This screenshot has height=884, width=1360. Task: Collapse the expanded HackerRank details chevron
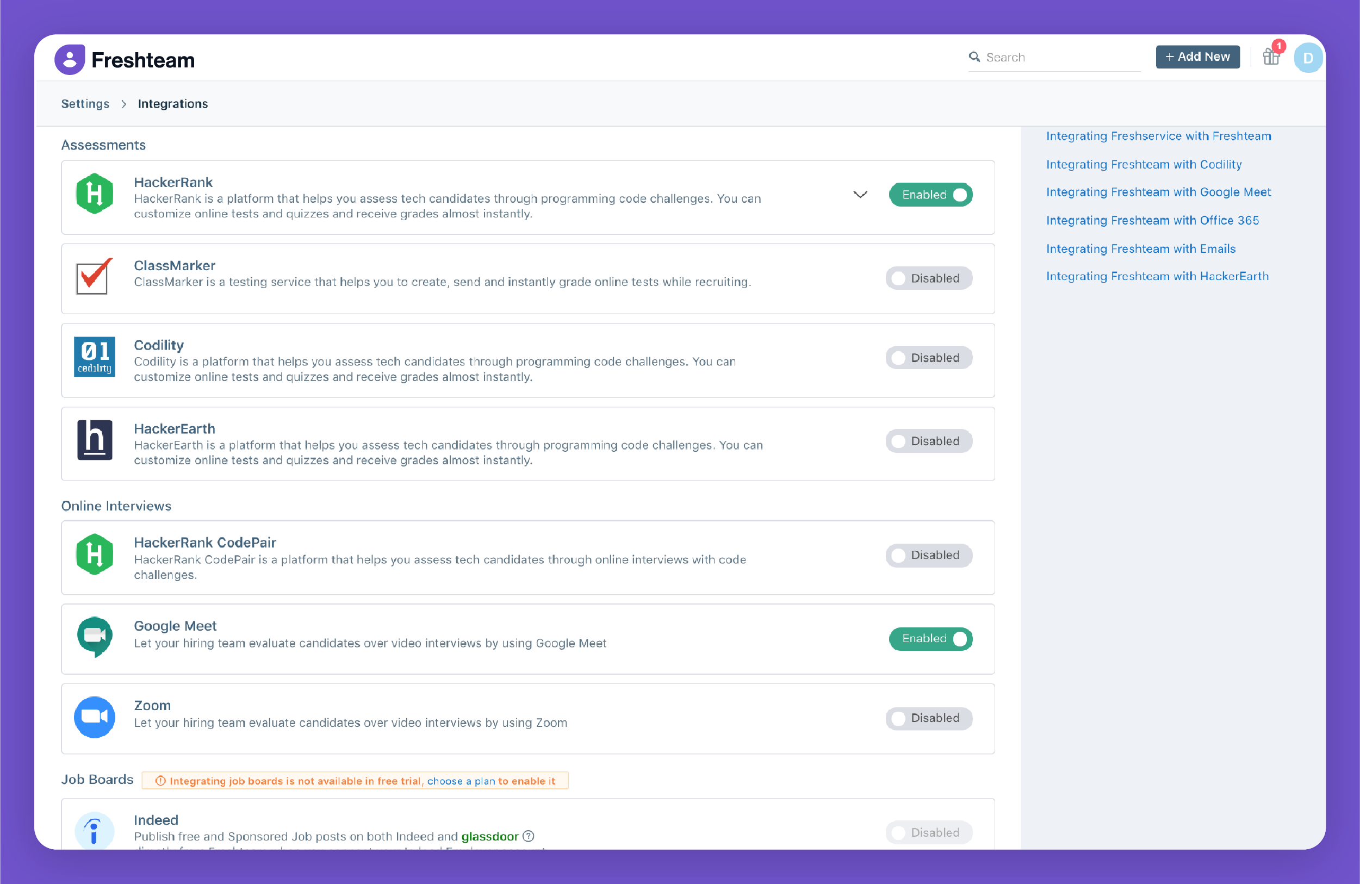tap(860, 194)
